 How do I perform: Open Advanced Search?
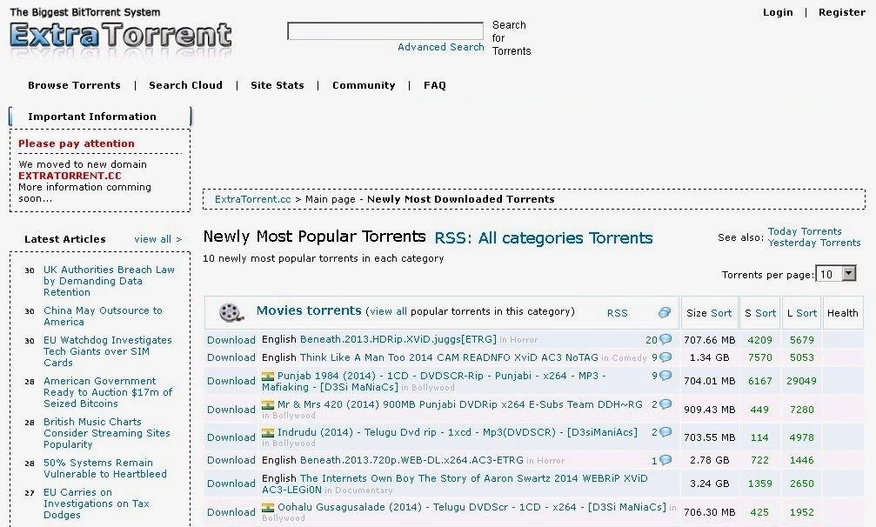[x=440, y=47]
